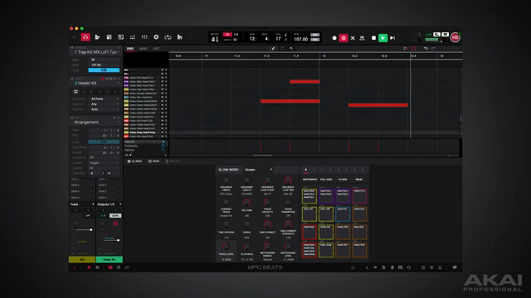Image resolution: width=531 pixels, height=298 pixels.
Task: Adjust the Metronome Level Q-Link knob
Action: pos(288,247)
